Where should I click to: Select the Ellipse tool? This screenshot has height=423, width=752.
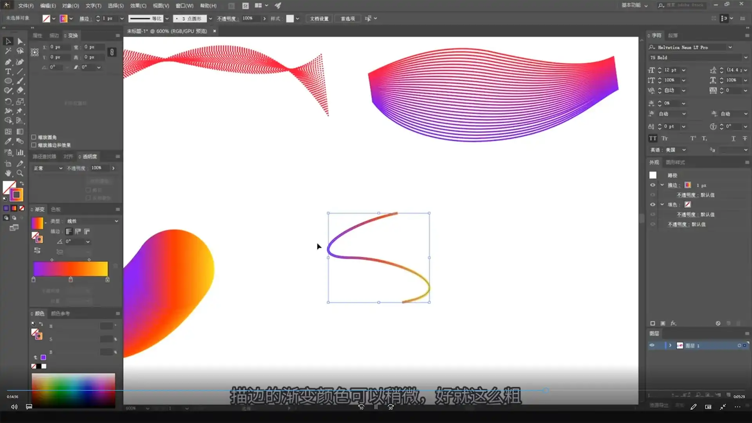point(8,81)
